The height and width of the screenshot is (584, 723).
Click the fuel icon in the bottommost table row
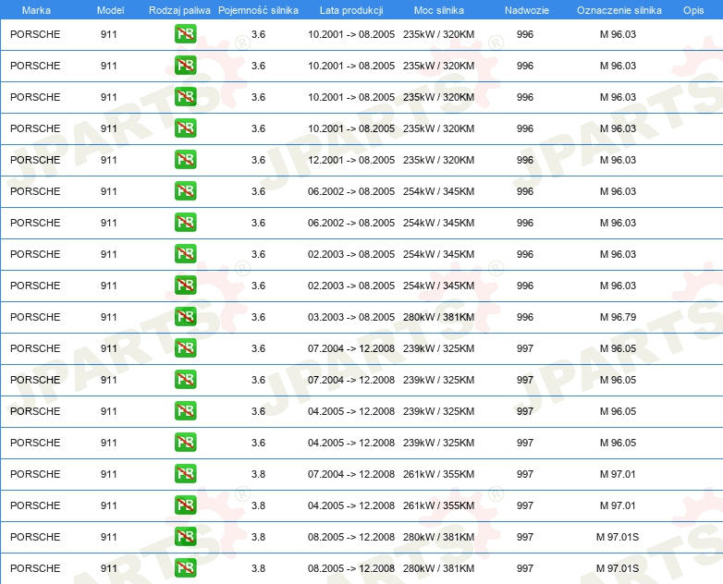(x=185, y=568)
